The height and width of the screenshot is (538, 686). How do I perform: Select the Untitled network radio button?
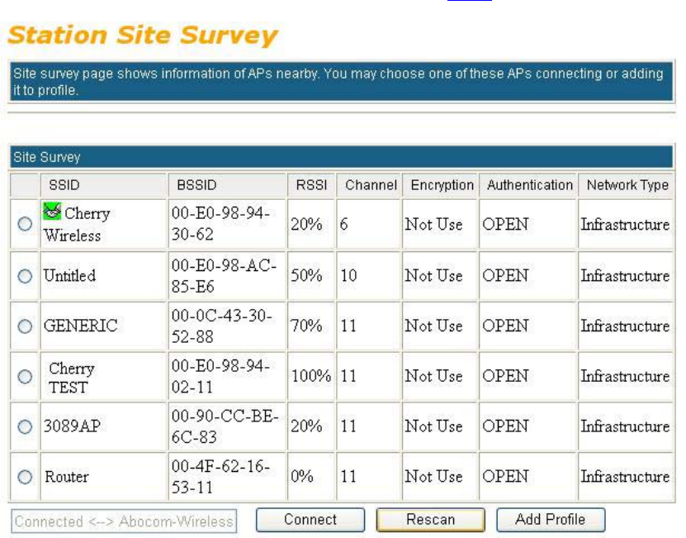click(x=25, y=276)
